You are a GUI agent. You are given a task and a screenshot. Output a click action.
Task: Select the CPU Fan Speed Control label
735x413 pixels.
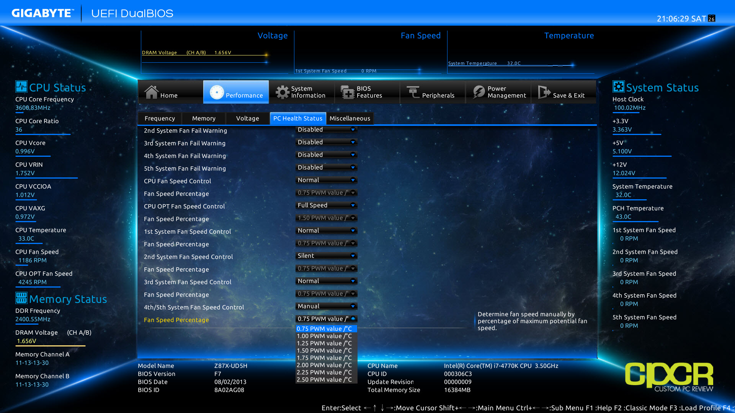point(177,181)
